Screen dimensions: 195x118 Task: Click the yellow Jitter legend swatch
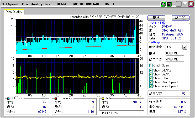103,98
